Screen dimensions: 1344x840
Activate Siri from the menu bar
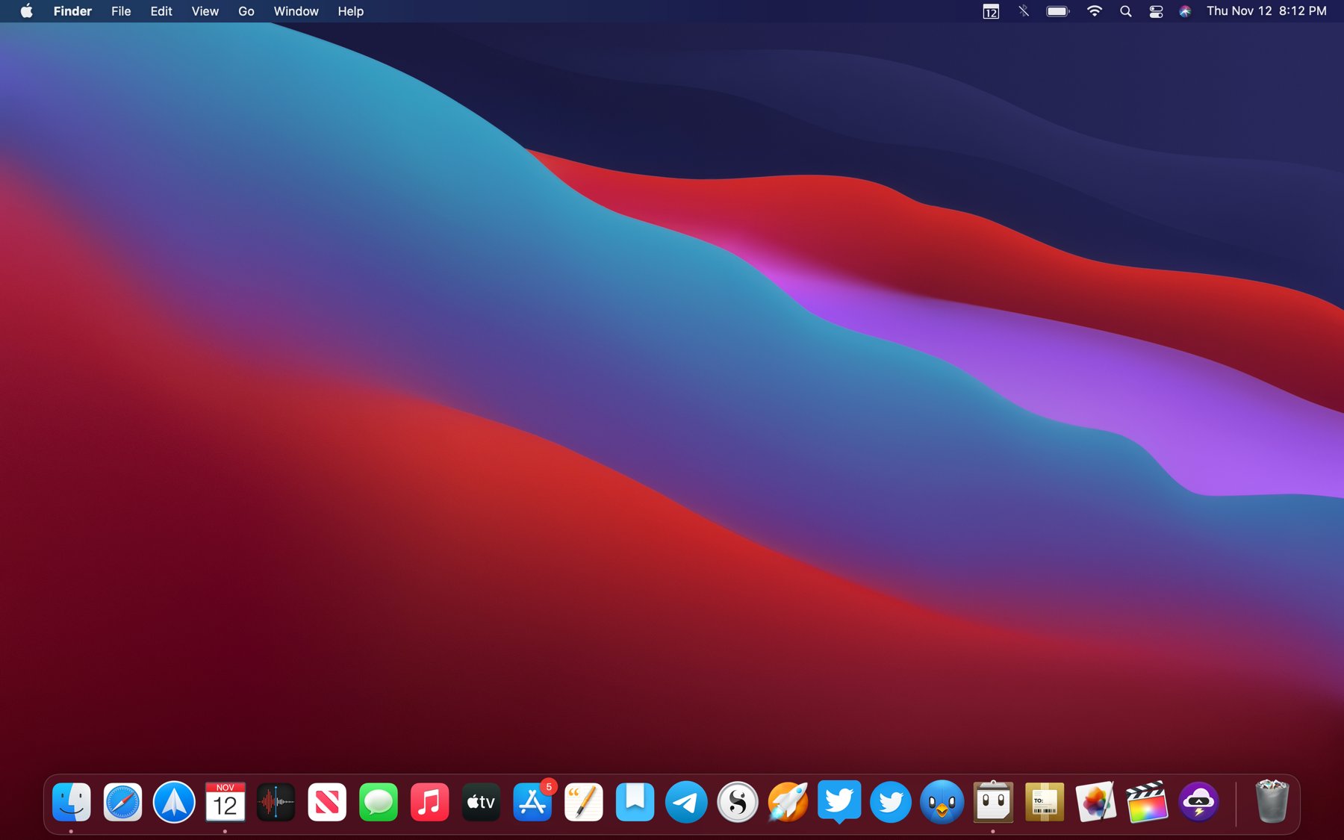coord(1185,11)
